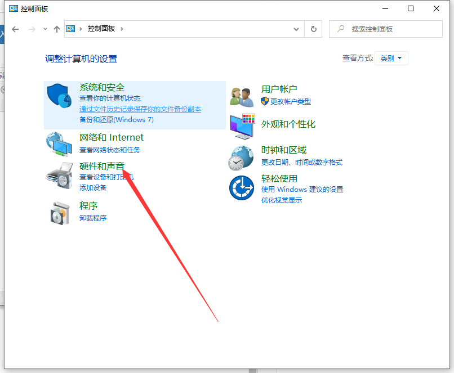Select the 用户帐户 people icon

[x=241, y=96]
